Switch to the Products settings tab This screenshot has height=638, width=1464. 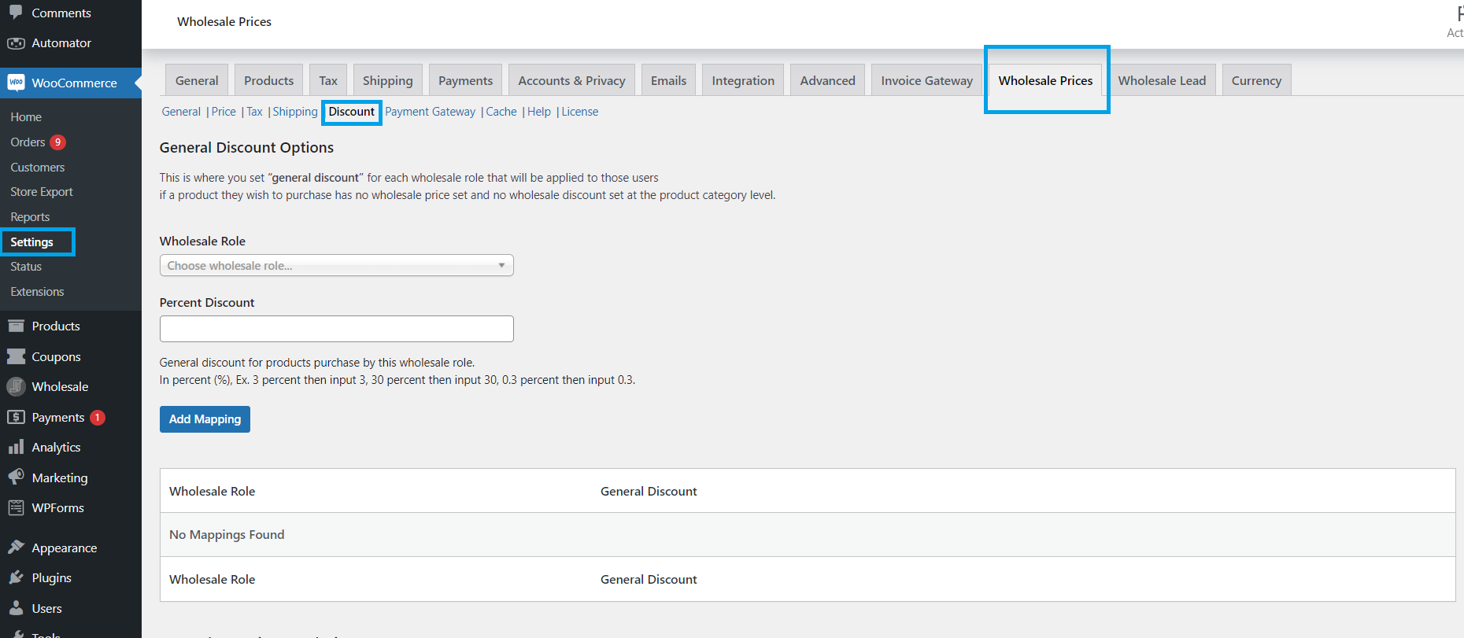click(268, 80)
